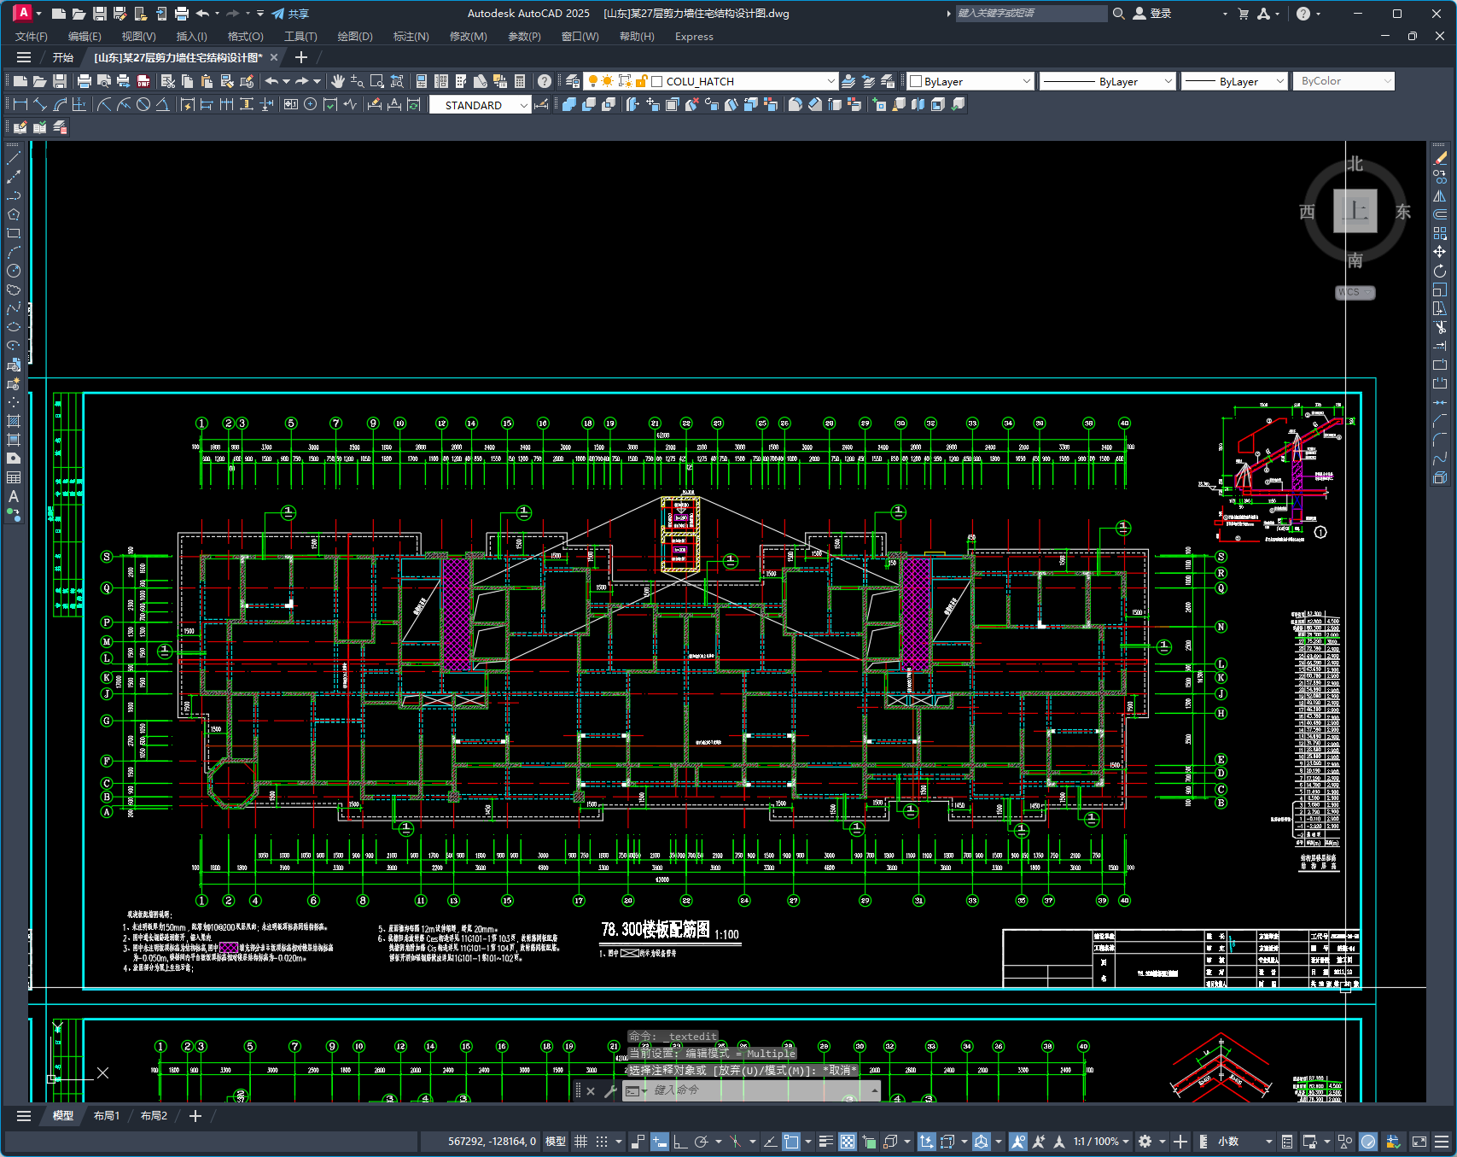Viewport: 1457px width, 1157px height.
Task: Click the keyword search input field
Action: [x=1030, y=14]
